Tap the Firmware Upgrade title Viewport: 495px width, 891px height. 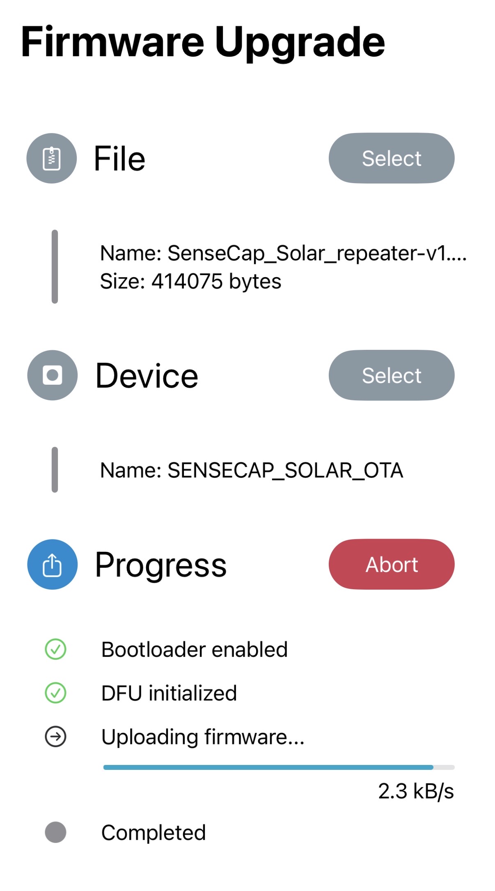203,42
